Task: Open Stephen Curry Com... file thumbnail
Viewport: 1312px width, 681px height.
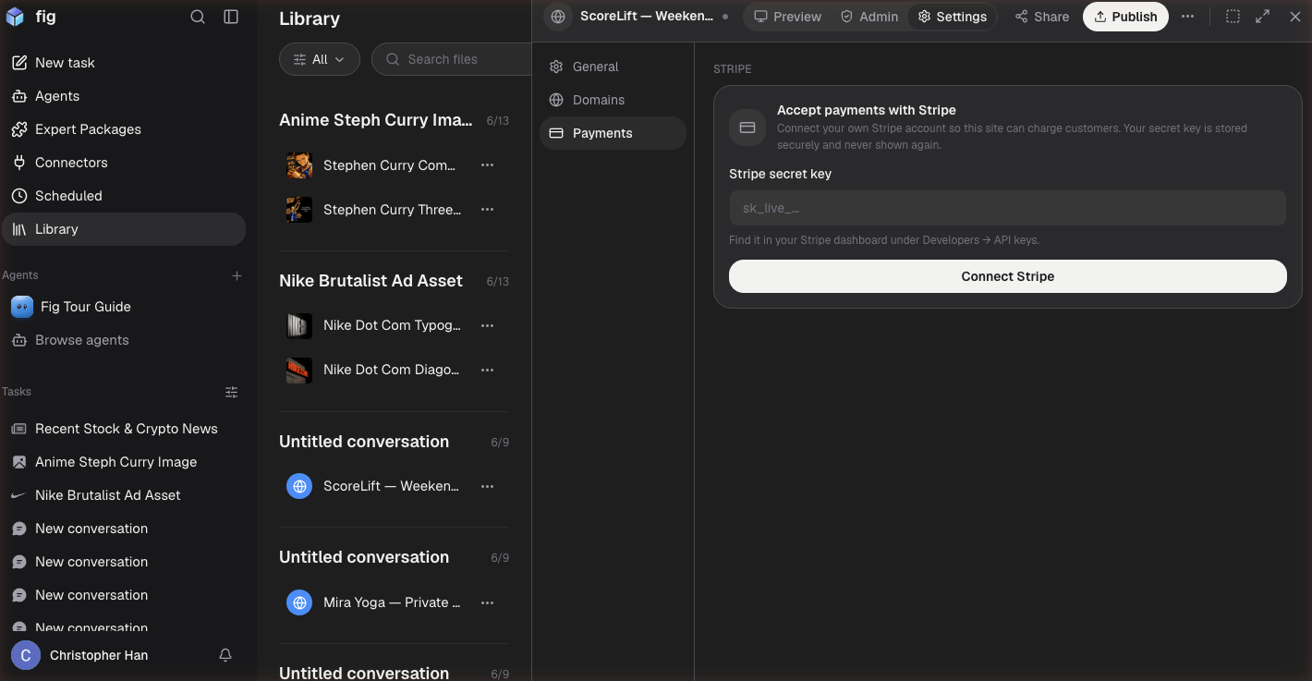Action: point(299,165)
